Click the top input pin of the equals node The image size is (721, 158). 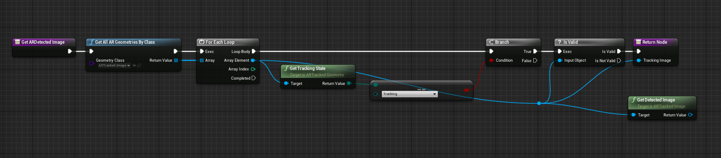pos(376,85)
